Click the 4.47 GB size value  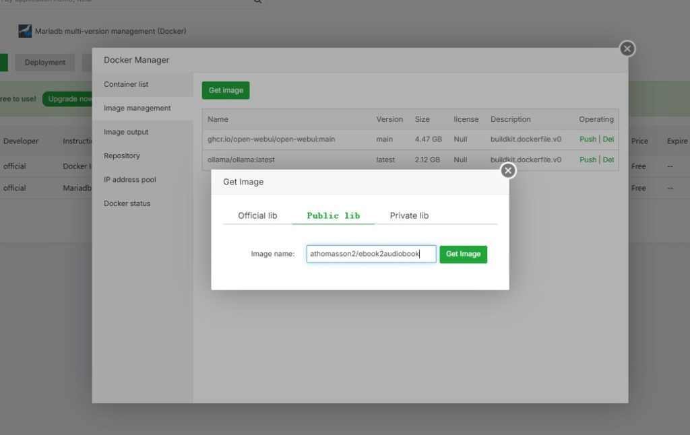[428, 139]
